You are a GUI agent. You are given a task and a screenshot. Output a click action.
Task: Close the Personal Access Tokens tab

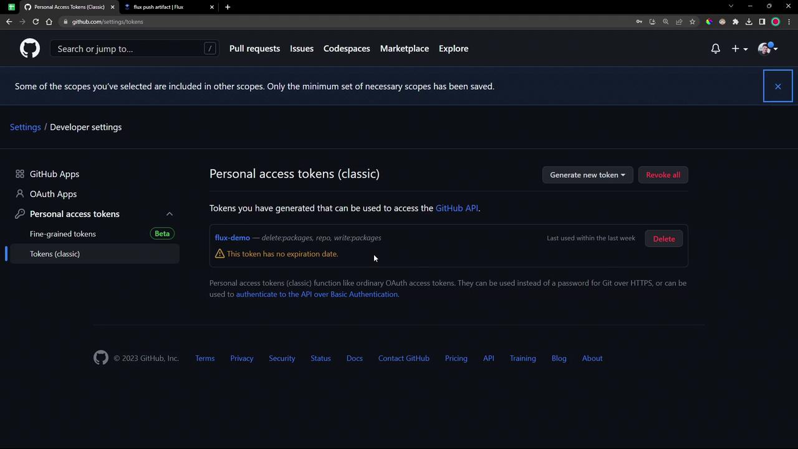click(x=112, y=7)
